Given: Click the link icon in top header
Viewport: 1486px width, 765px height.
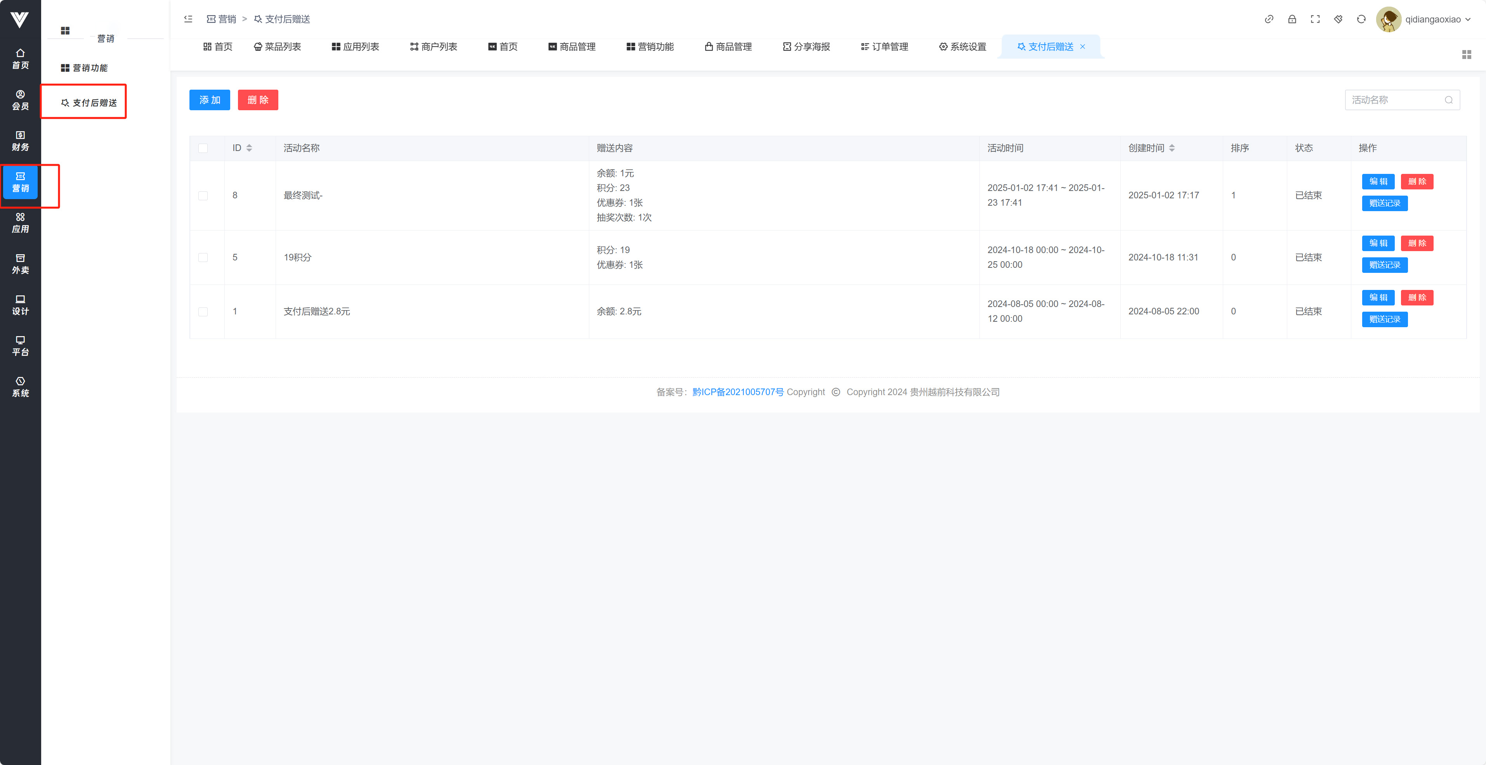Looking at the screenshot, I should click(1269, 19).
